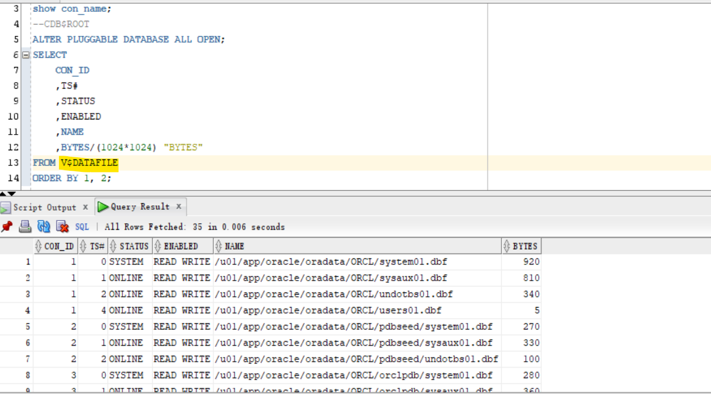
Task: Click the ,ENABLED line in SELECT list
Action: click(78, 116)
